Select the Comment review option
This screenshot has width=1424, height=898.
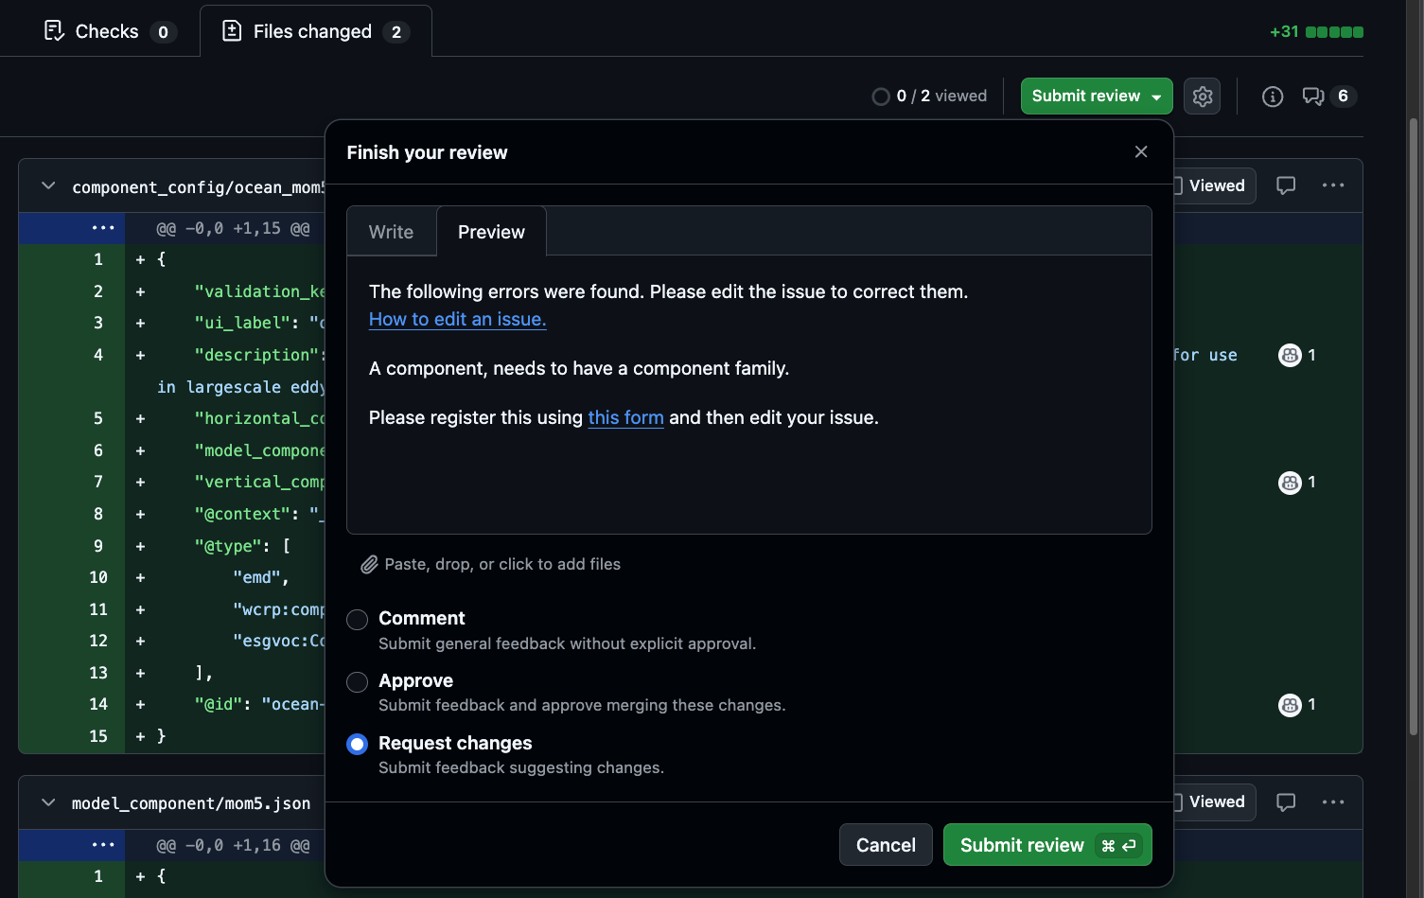(357, 620)
